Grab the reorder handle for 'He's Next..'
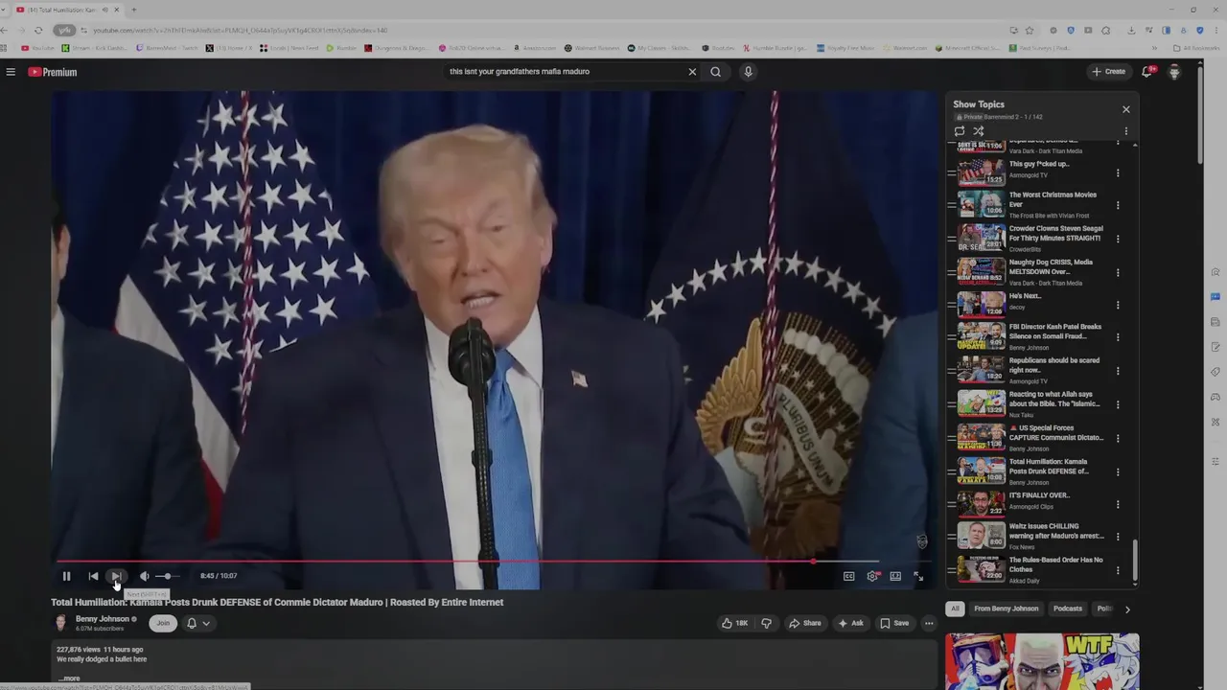1227x690 pixels. tap(952, 305)
